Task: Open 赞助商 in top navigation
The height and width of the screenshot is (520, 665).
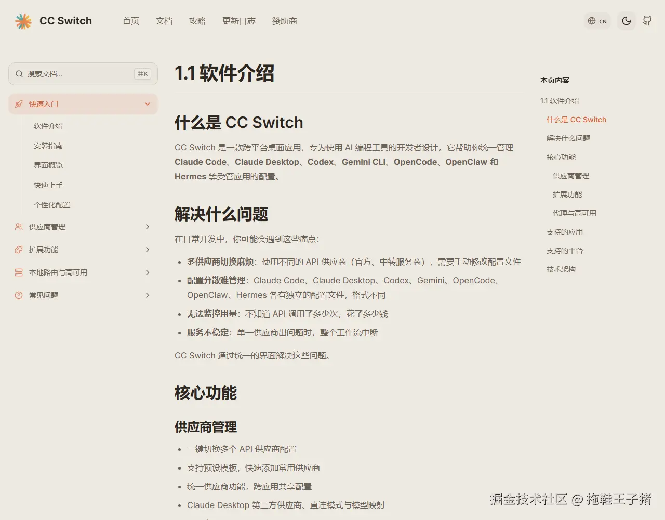Action: coord(285,21)
